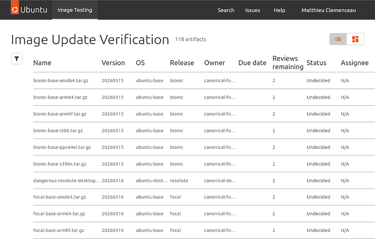Open artifact focal-base-arm64.tar.gz
This screenshot has height=239, width=375.
pos(59,214)
